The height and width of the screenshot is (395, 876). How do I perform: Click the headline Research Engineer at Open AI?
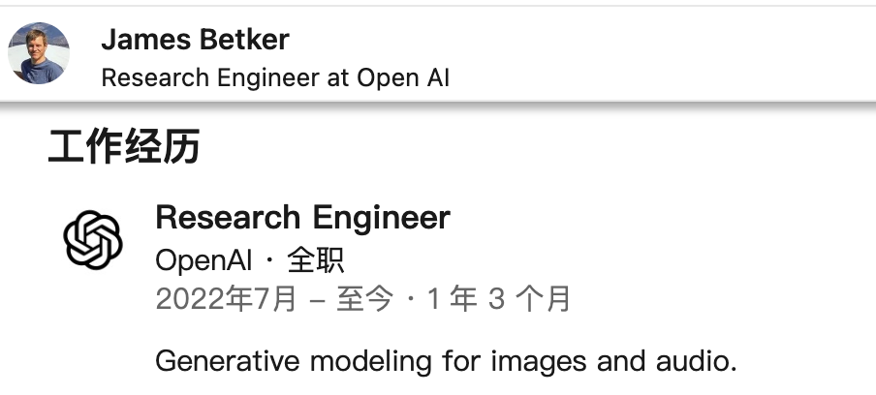tap(275, 78)
